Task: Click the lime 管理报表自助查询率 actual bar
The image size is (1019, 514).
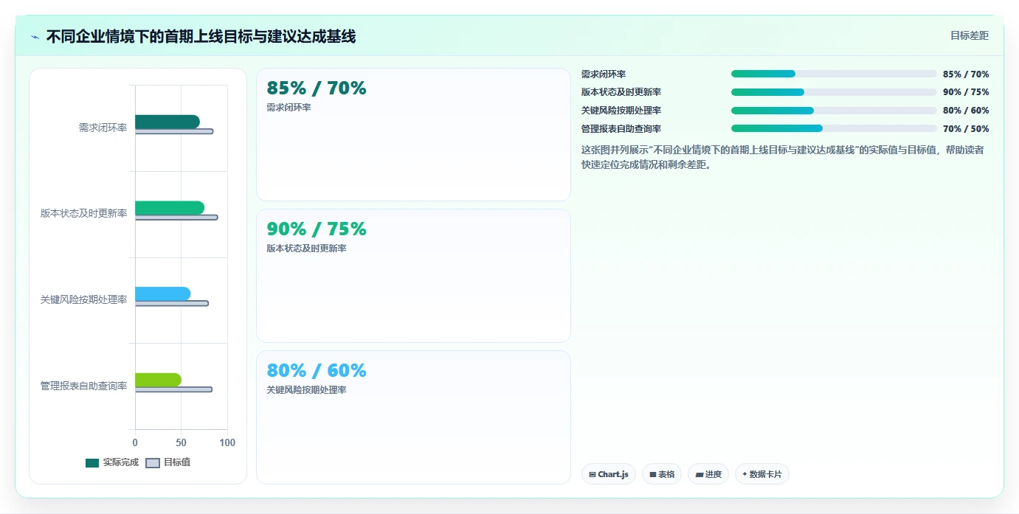Action: 158,380
